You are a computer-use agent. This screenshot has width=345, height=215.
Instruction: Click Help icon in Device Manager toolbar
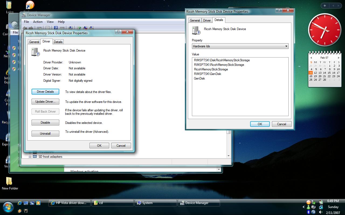(56, 28)
